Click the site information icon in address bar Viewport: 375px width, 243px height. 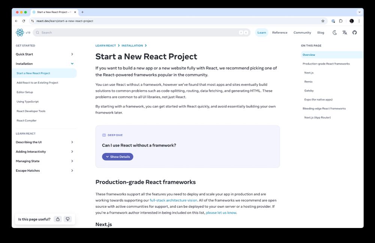pos(33,21)
